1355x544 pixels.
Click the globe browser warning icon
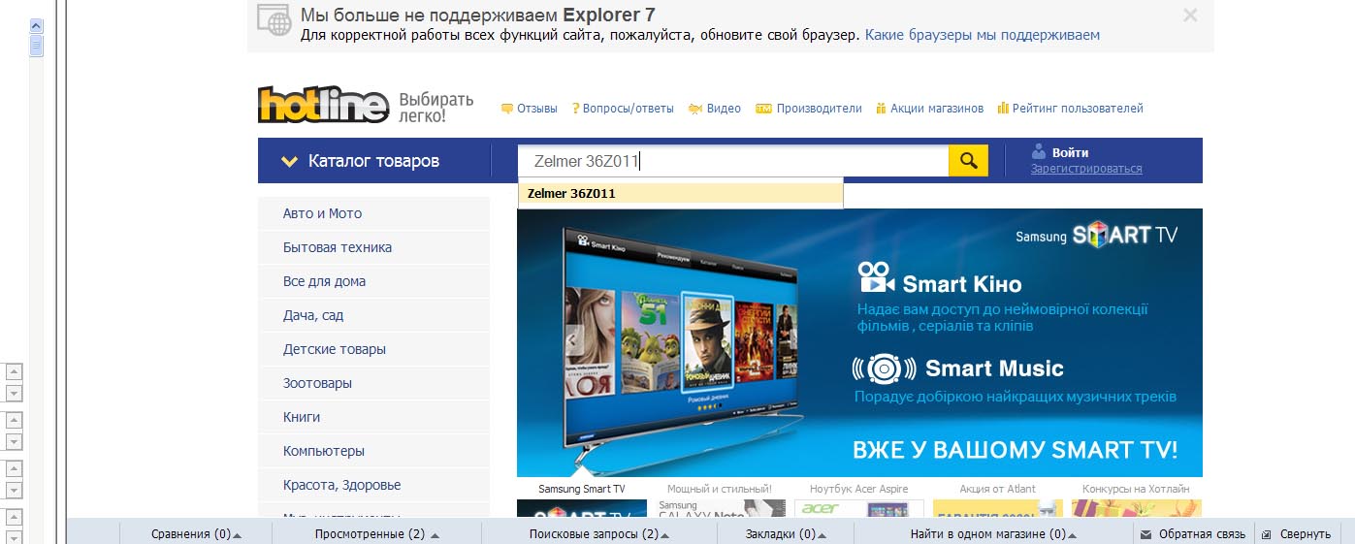pyautogui.click(x=274, y=21)
